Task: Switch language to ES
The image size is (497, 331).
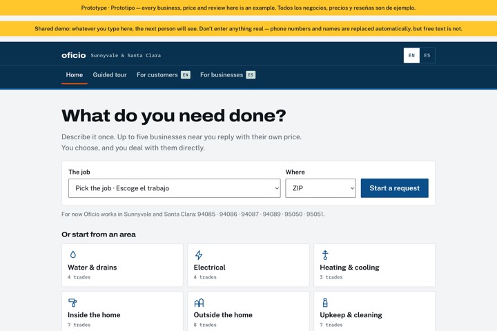Action: click(427, 55)
